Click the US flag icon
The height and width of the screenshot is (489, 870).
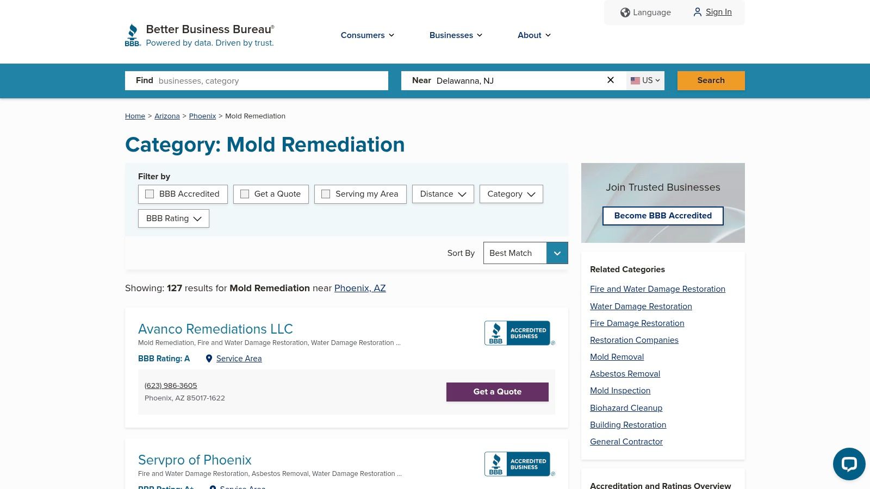point(635,80)
